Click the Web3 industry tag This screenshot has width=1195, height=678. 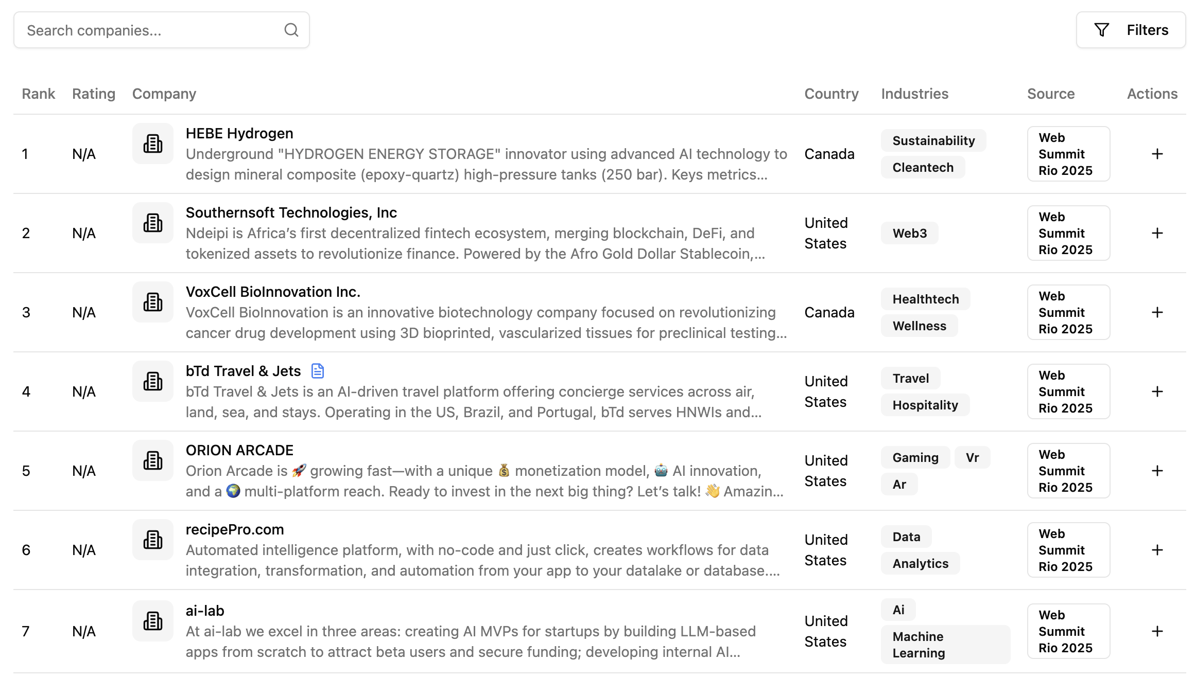coord(909,233)
